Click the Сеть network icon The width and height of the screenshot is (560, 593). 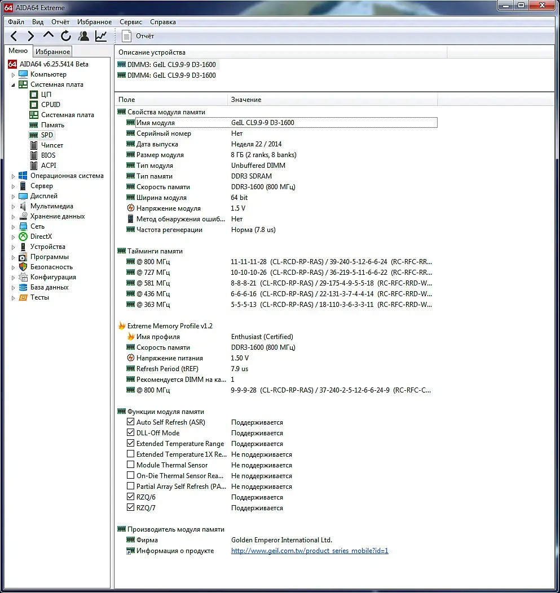[23, 226]
